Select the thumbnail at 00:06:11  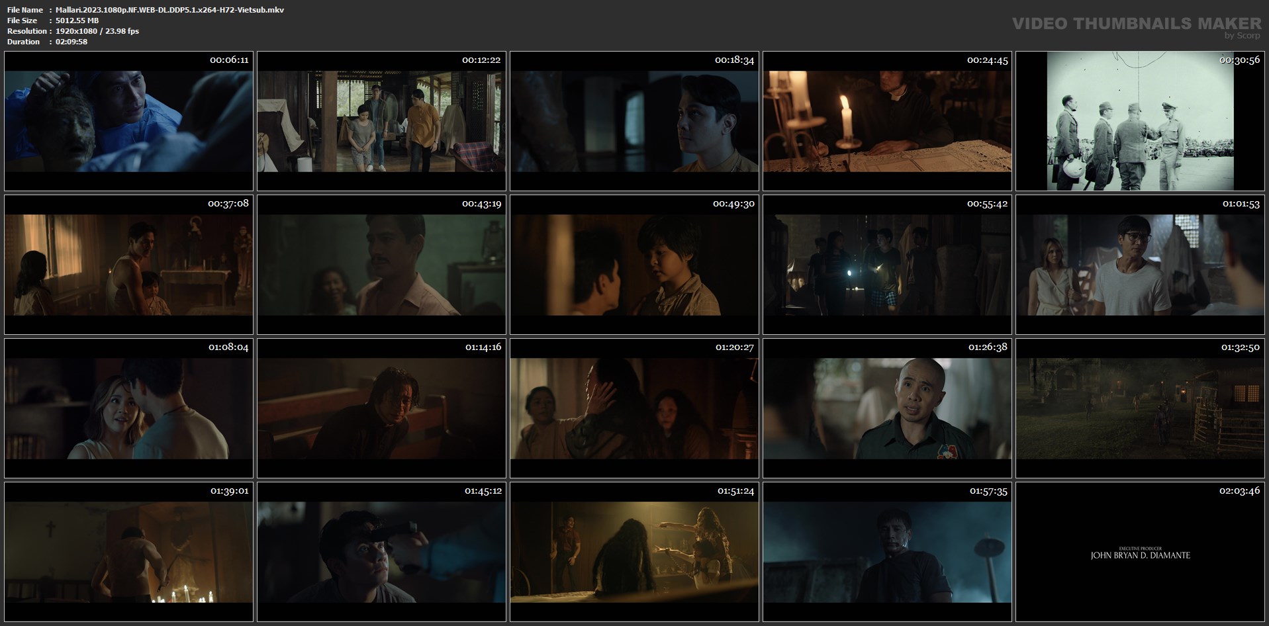[x=128, y=122]
